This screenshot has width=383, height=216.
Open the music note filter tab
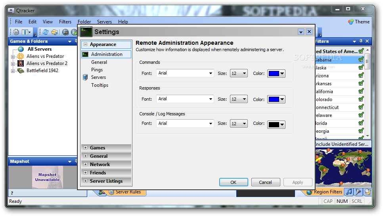tap(349, 192)
